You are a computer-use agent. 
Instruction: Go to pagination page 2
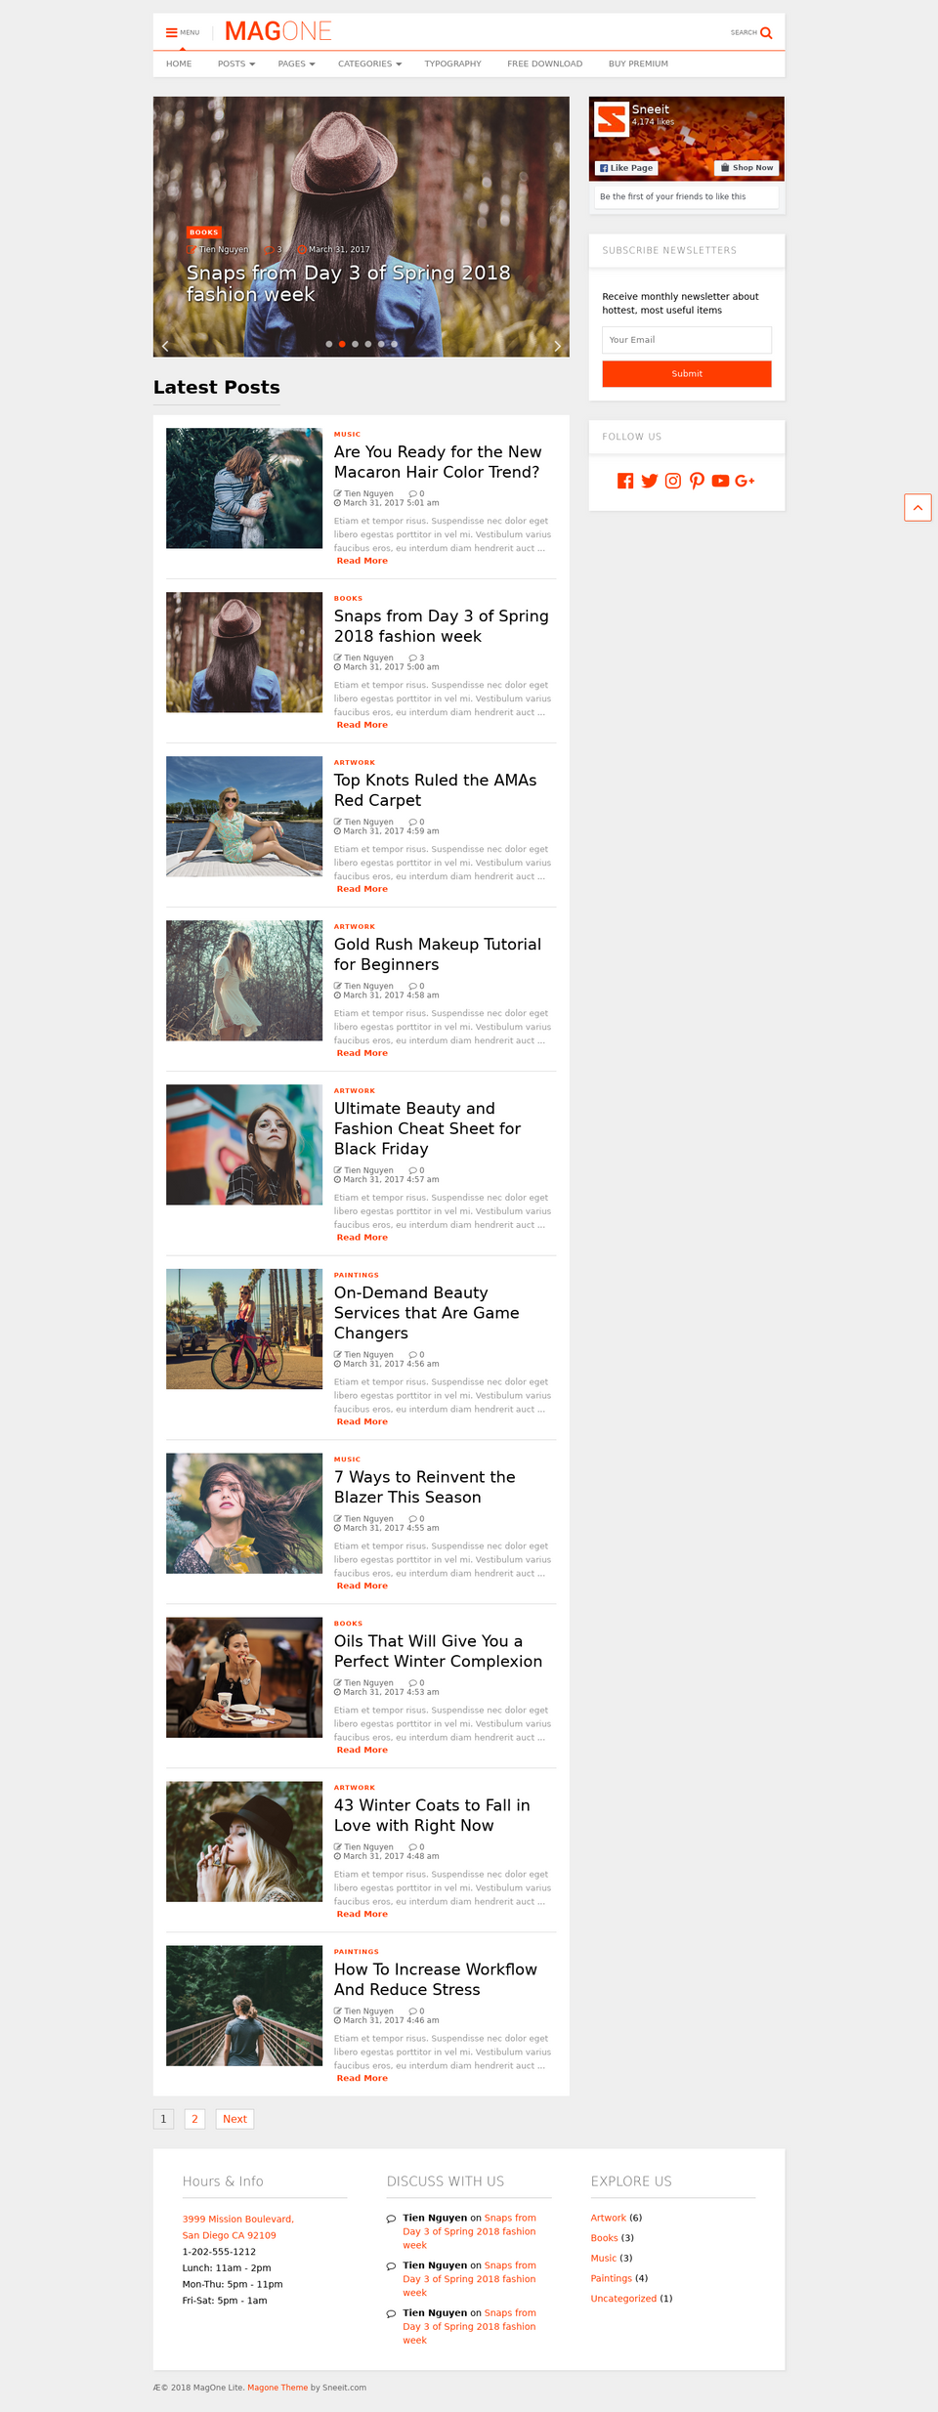tap(194, 2119)
